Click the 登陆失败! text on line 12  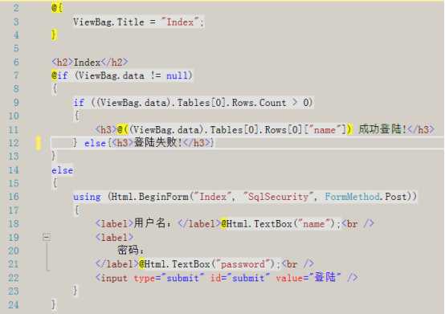point(157,143)
